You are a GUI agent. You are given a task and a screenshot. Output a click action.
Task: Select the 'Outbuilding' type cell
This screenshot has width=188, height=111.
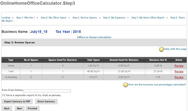tap(11, 77)
